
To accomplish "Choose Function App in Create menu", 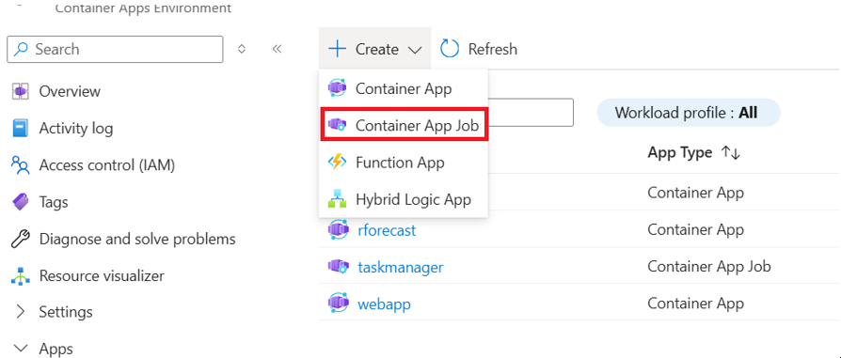I will [x=404, y=163].
